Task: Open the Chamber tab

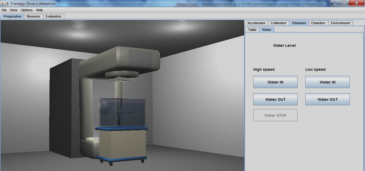Action: pos(318,23)
